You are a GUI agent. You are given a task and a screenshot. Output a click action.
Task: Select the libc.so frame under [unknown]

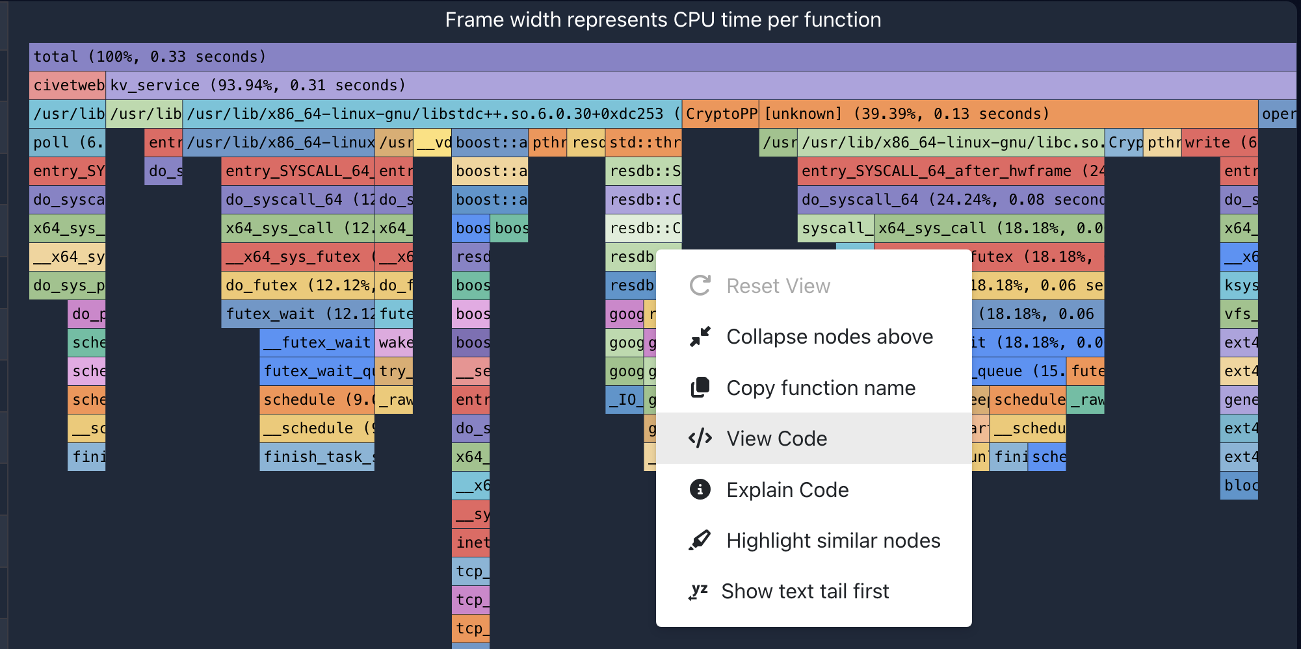point(951,142)
